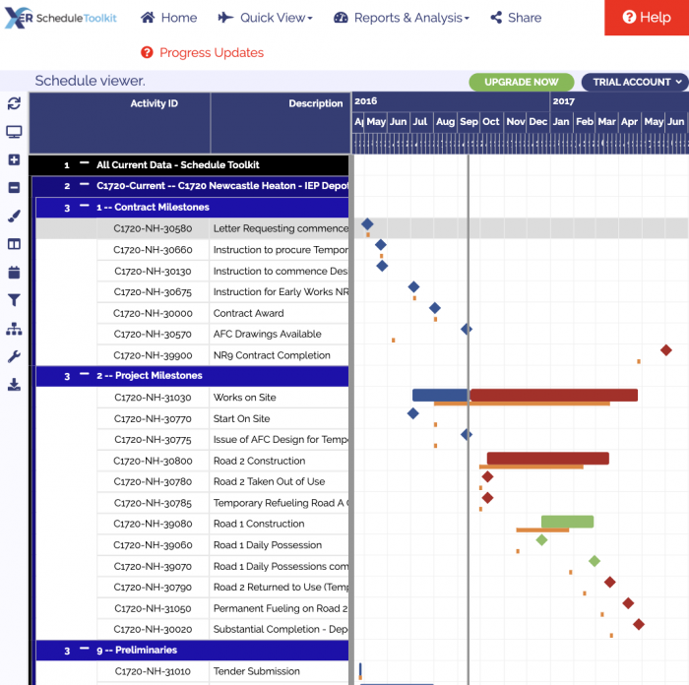Screen dimensions: 689x685
Task: Click Road 1 Daily Possession green diamond
Action: [x=541, y=539]
